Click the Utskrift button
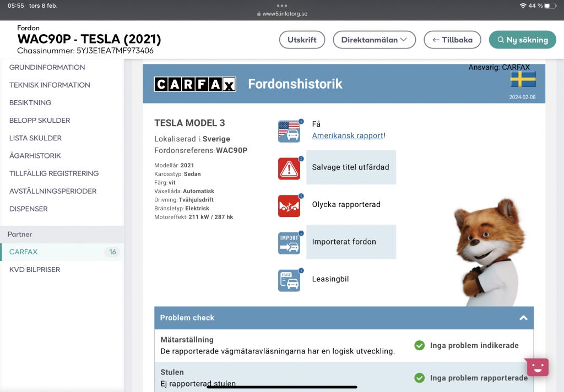This screenshot has width=564, height=392. (302, 40)
